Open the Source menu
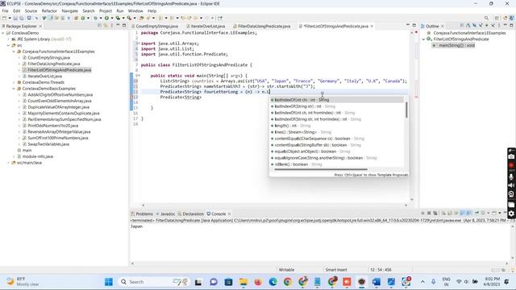 31,10
